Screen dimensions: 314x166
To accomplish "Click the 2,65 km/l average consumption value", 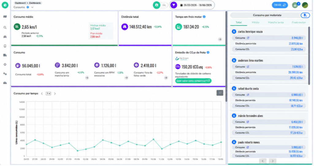I will click(29, 27).
